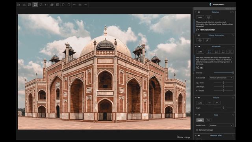Open the Auto correct mode dropdown
This screenshot has width=252, height=142.
point(221,78)
